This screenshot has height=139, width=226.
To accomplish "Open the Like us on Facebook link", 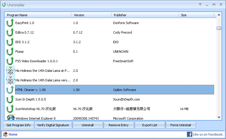I will click(x=208, y=134).
